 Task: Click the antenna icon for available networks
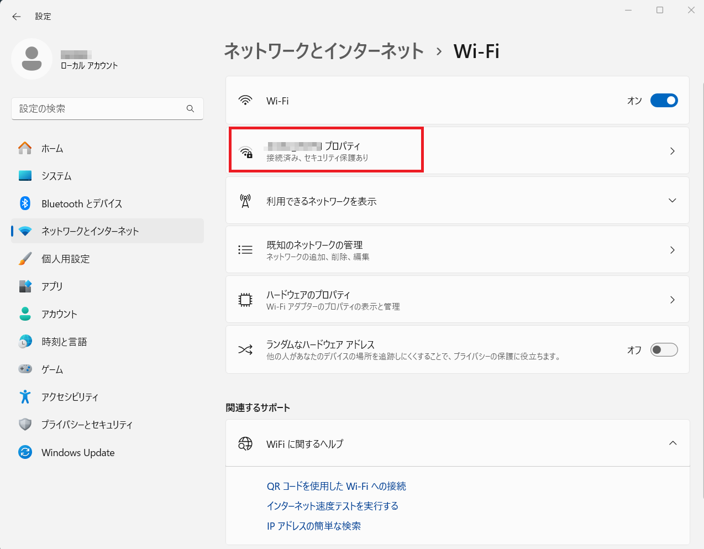(x=245, y=201)
